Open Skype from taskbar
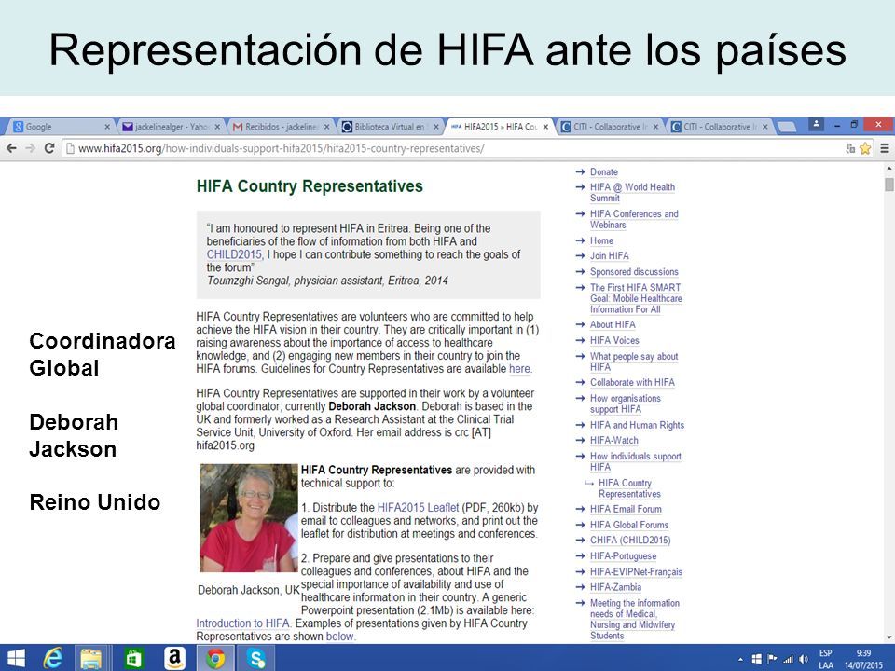The height and width of the screenshot is (671, 895). click(255, 659)
